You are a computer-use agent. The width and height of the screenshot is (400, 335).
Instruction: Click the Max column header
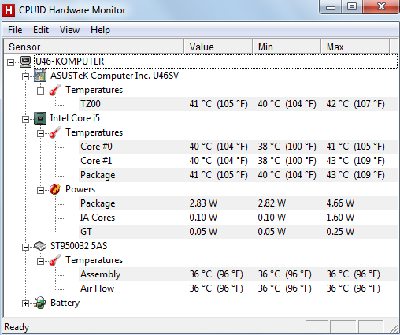coord(355,47)
